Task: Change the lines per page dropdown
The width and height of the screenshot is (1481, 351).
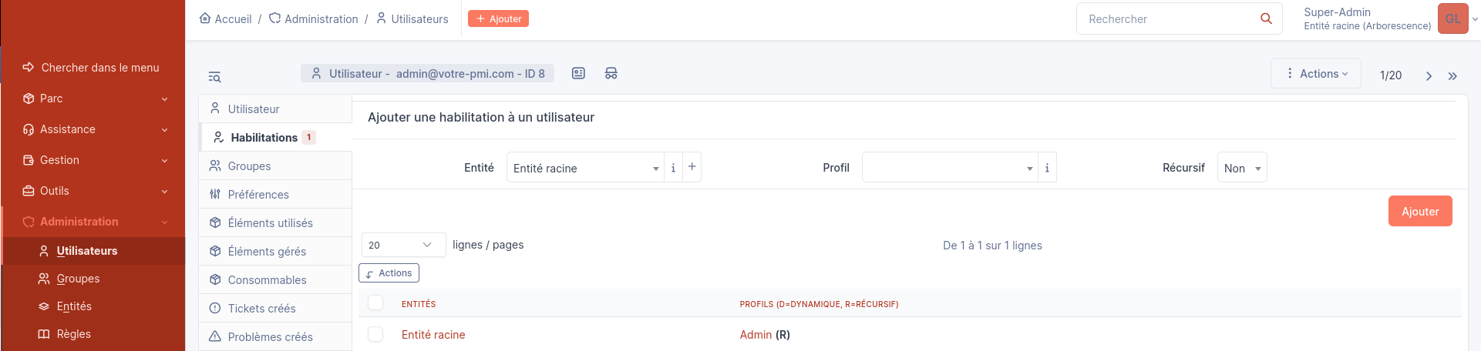Action: [x=402, y=245]
